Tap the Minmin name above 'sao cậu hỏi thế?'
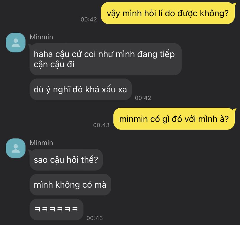The width and height of the screenshot is (240, 225). click(41, 143)
